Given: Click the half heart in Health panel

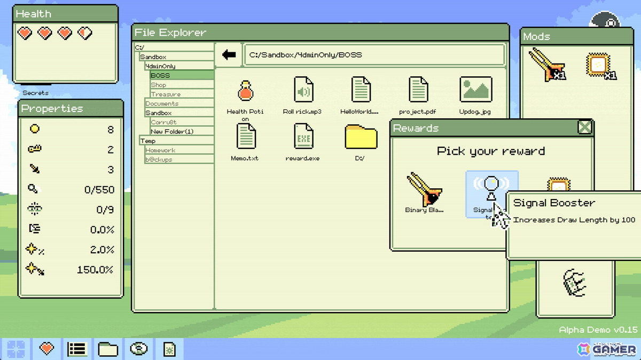Looking at the screenshot, I should click(x=85, y=34).
